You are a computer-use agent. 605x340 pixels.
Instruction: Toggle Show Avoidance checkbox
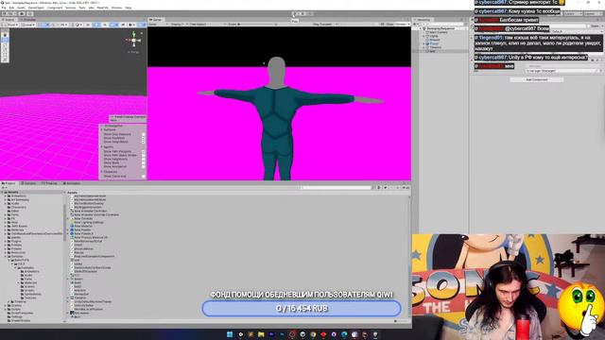pos(144,166)
